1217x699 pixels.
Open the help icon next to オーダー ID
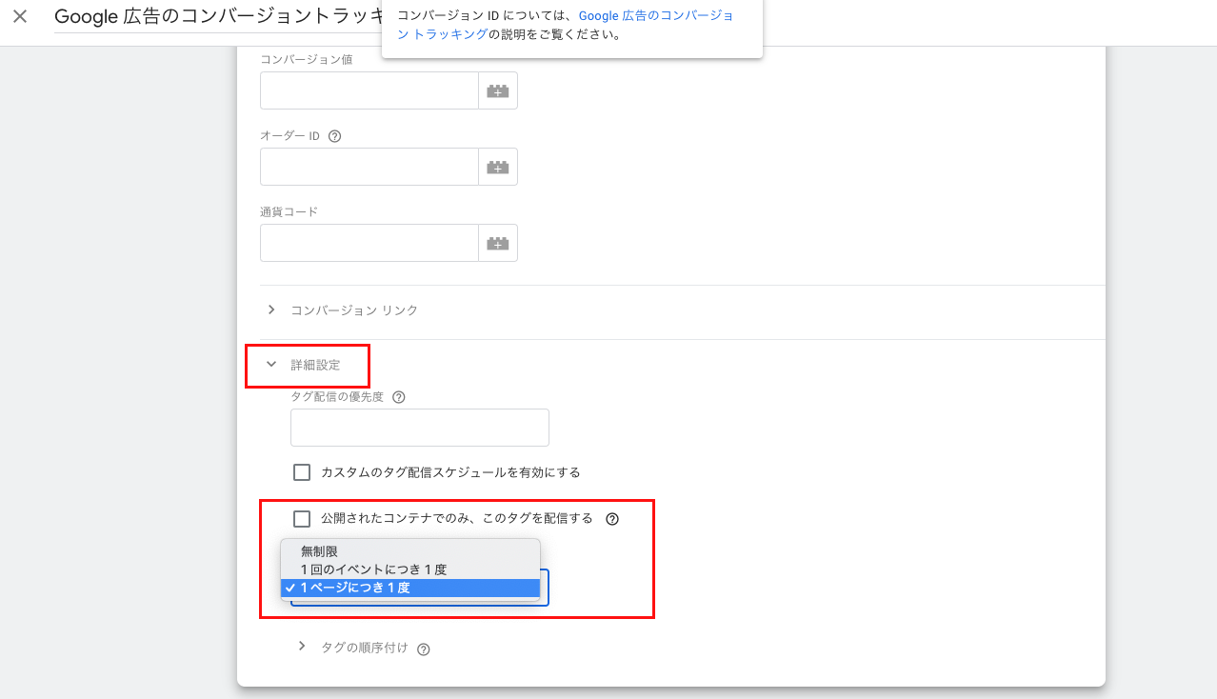point(334,136)
